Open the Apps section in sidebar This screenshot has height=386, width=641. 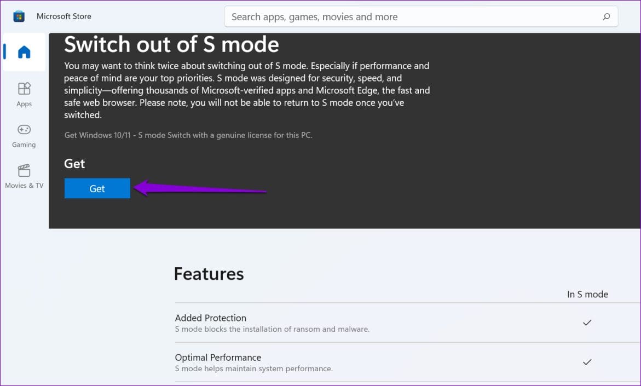[24, 95]
